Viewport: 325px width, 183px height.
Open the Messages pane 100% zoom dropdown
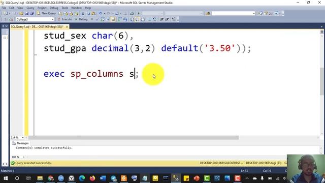(x=24, y=157)
